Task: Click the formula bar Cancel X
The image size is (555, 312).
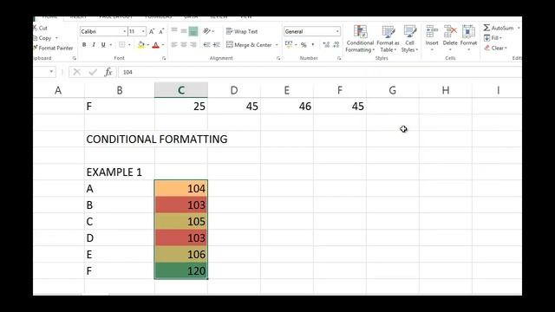Action: 77,72
